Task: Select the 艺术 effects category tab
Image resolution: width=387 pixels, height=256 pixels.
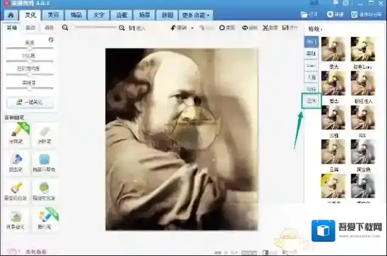Action: click(311, 101)
